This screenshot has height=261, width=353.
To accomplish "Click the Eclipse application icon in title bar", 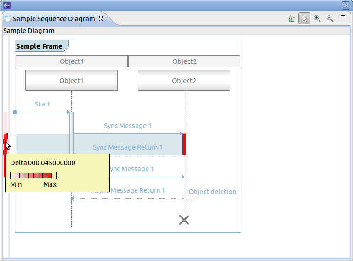I will 7,6.
